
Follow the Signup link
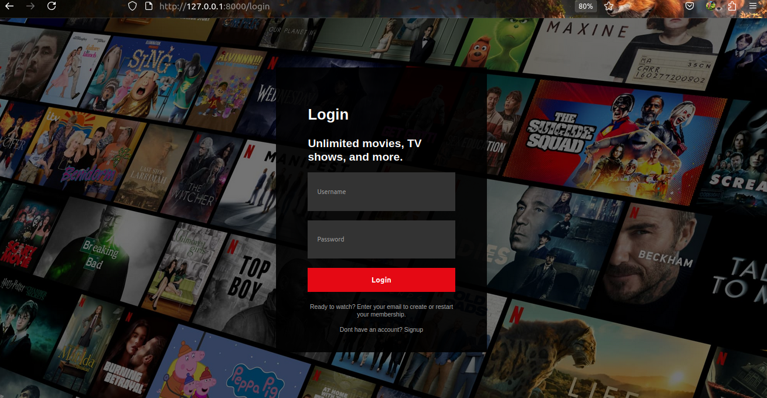coord(414,329)
